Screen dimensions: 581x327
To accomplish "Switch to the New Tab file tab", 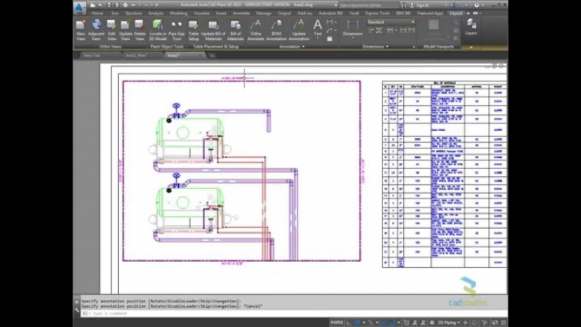I will 92,56.
